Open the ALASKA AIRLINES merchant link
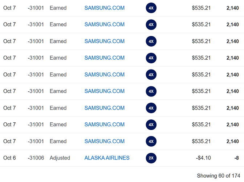244x182 pixels. click(107, 158)
